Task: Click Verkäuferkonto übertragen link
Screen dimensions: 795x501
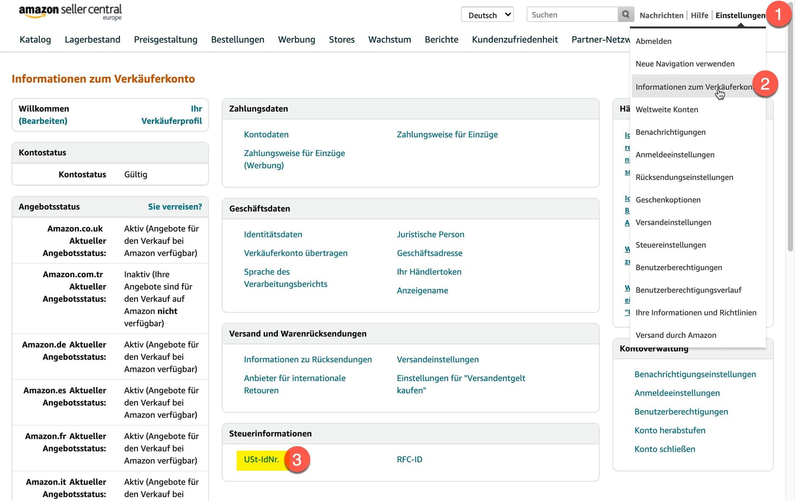Action: [296, 253]
